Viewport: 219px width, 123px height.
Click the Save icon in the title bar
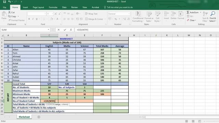click(x=4, y=2)
